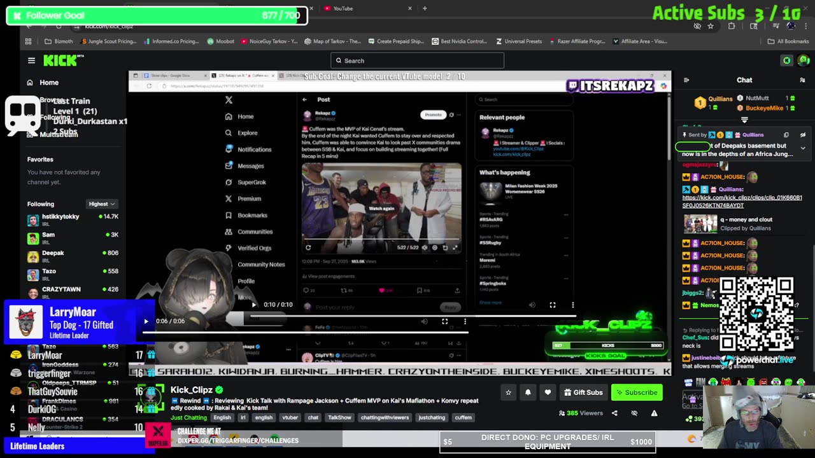This screenshot has height=458, width=815.
Task: Toggle the follow heart for Kick_Clipz
Action: (548, 392)
